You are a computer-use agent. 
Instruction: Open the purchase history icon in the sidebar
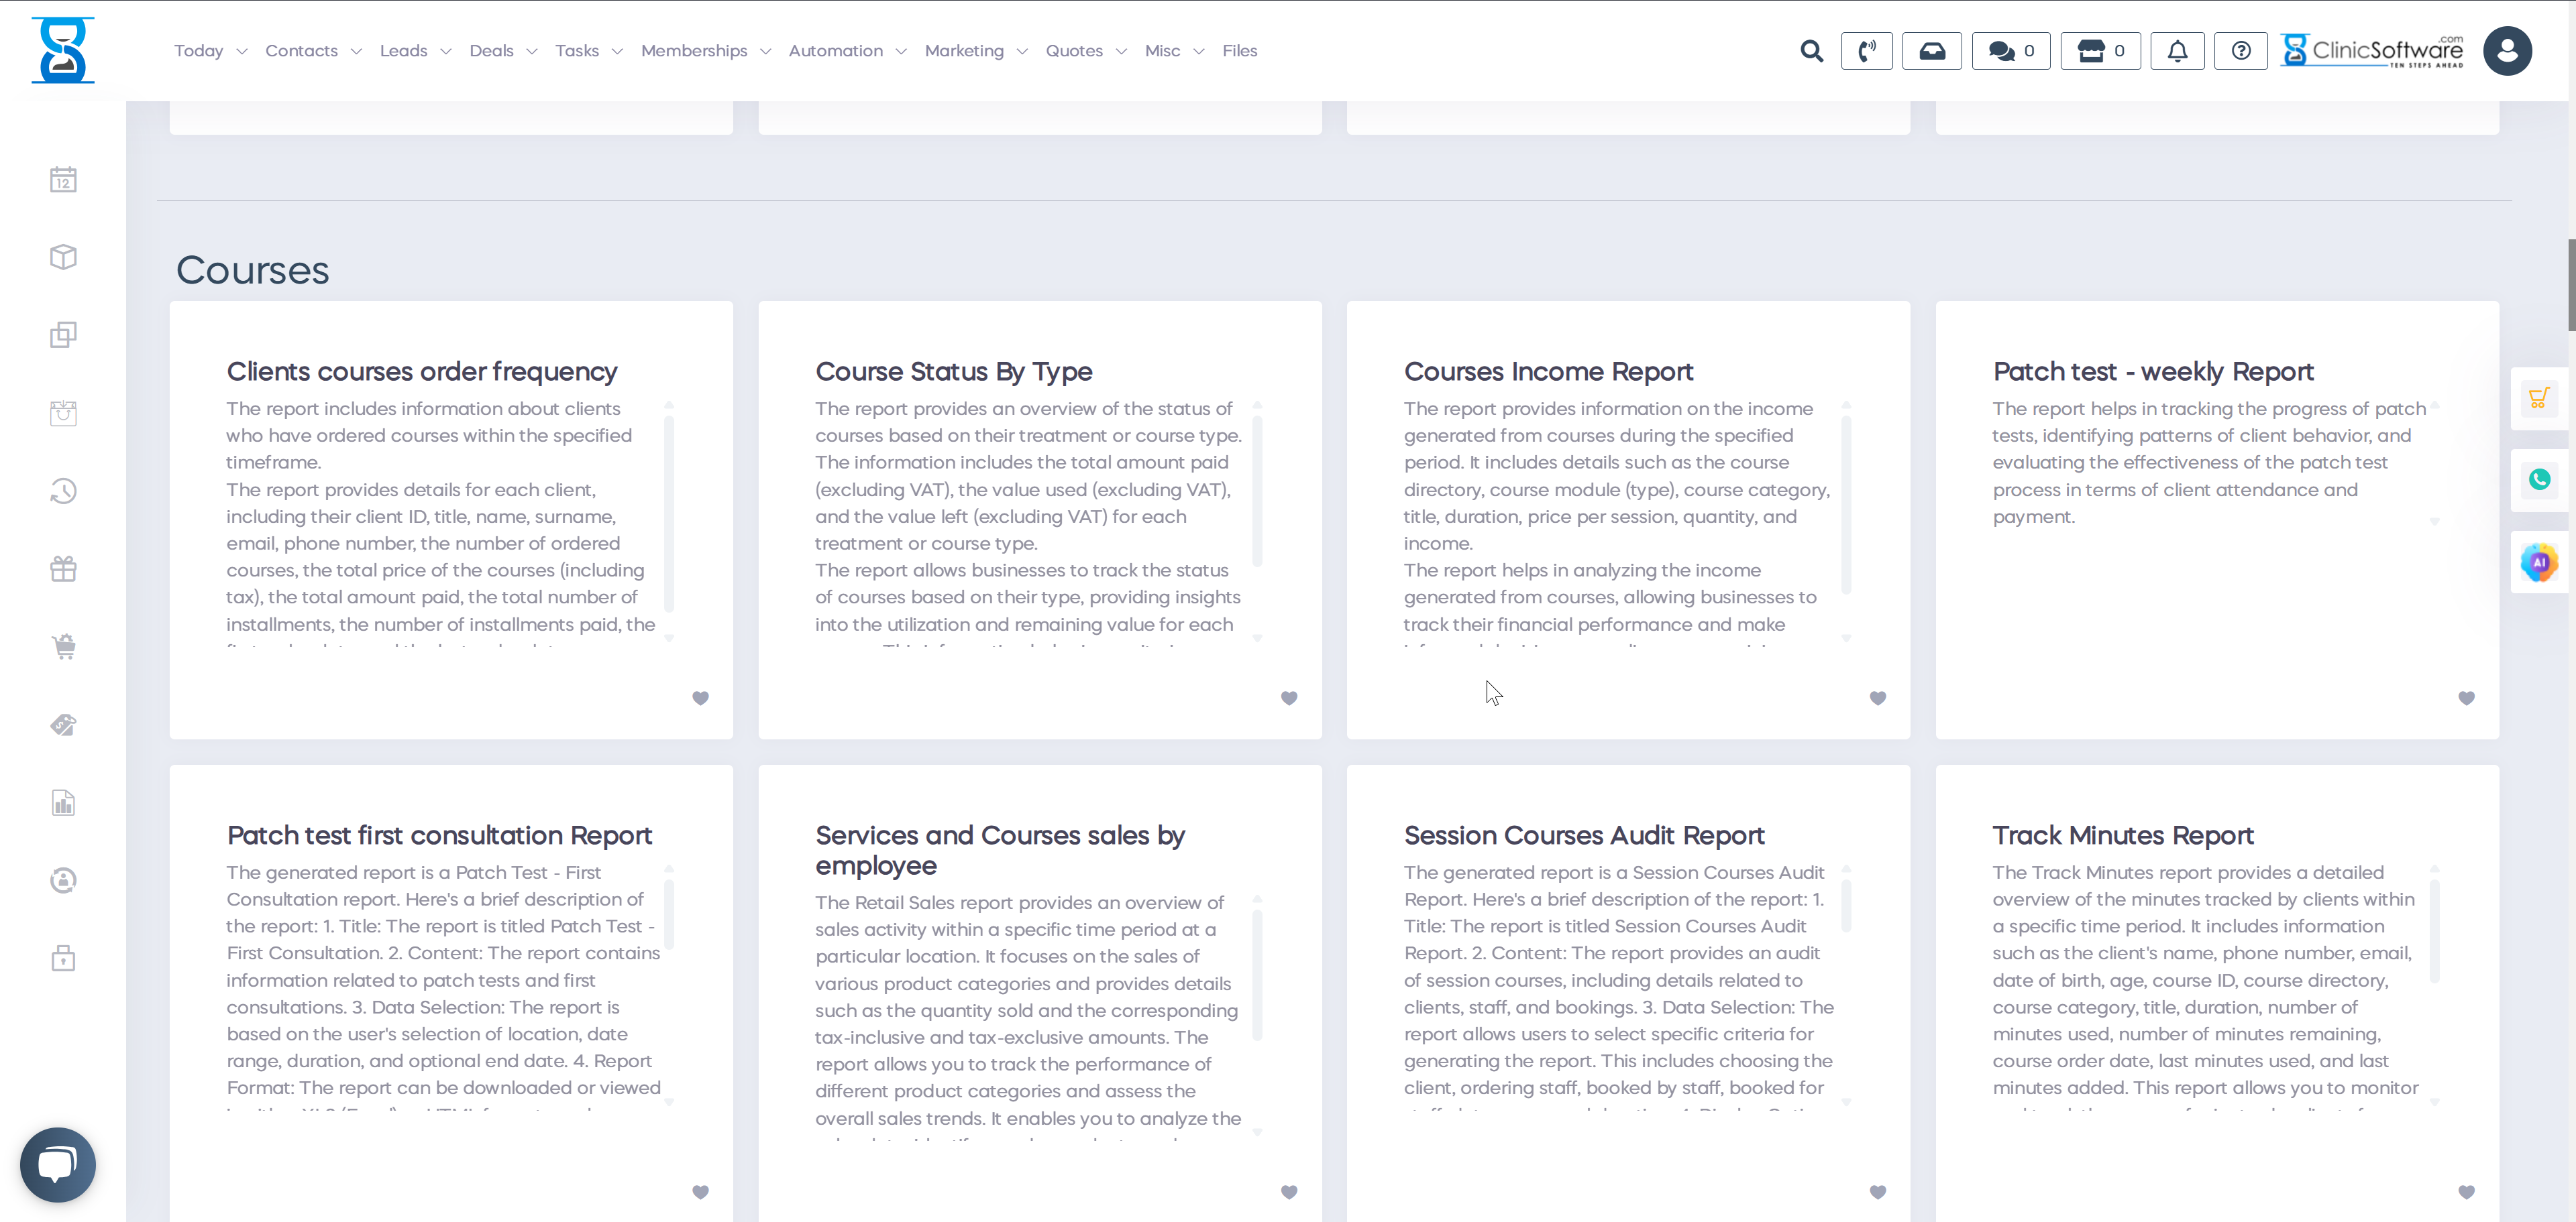62,491
